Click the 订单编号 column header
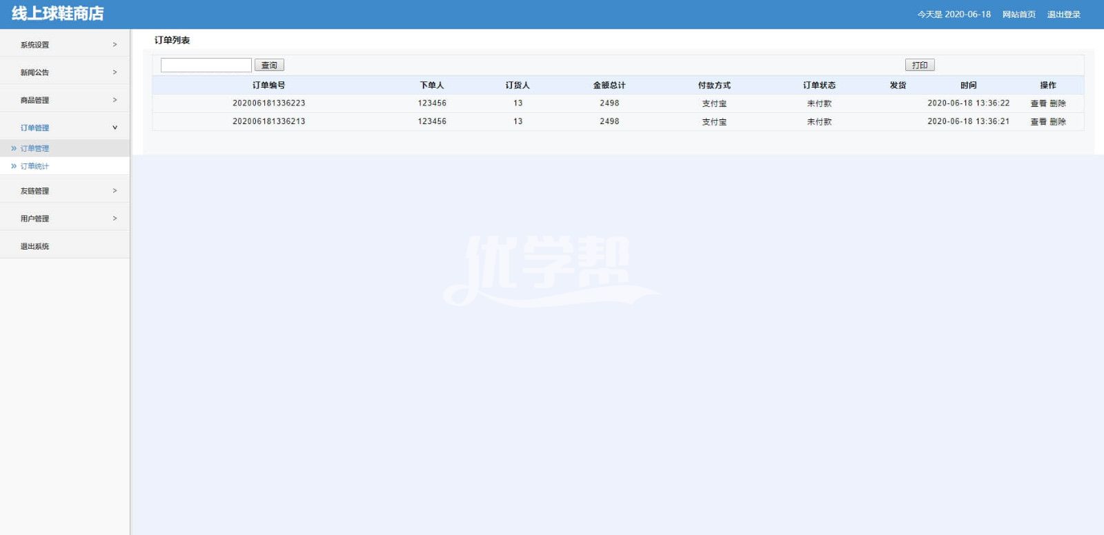Screen dimensions: 1104x535 click(x=268, y=85)
